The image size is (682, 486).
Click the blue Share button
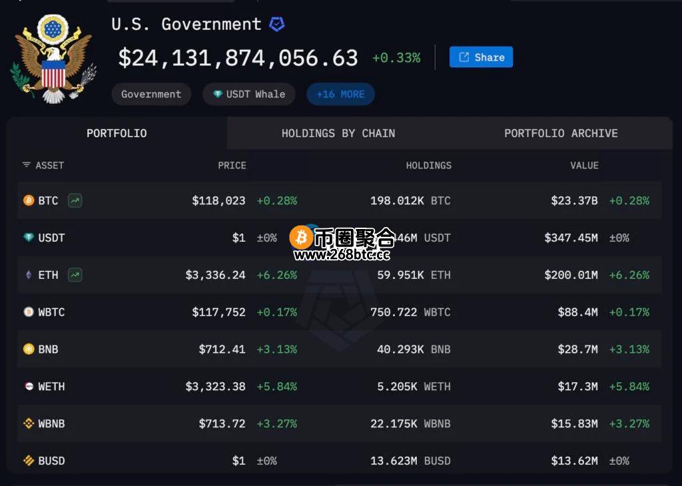point(481,57)
